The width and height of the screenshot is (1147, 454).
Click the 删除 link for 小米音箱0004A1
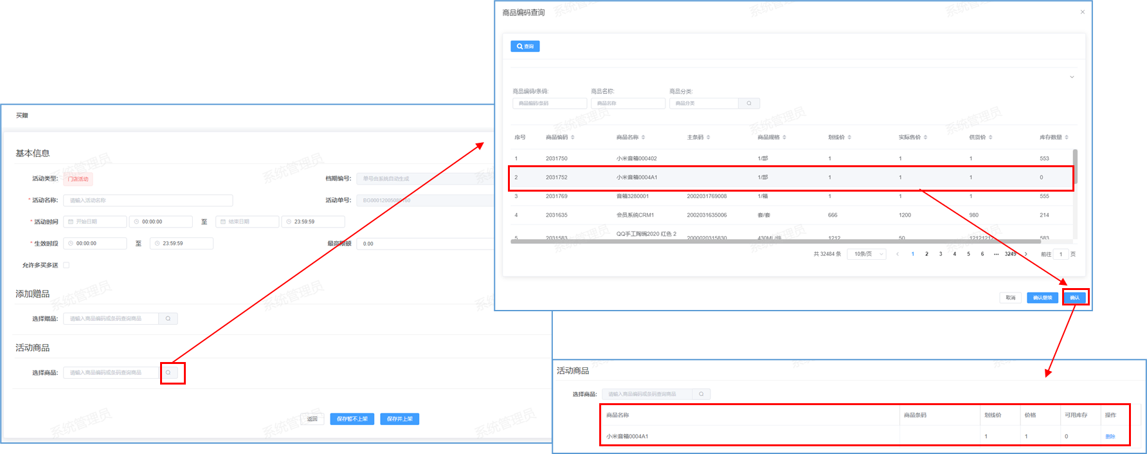1110,437
